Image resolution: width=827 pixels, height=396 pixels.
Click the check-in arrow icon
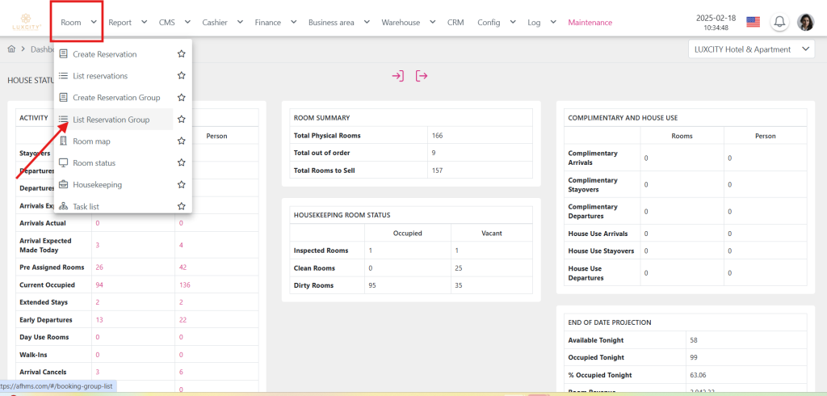tap(397, 76)
